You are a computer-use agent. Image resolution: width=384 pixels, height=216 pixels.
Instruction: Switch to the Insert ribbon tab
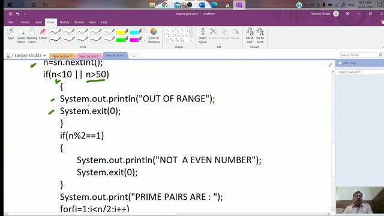[x=38, y=22]
